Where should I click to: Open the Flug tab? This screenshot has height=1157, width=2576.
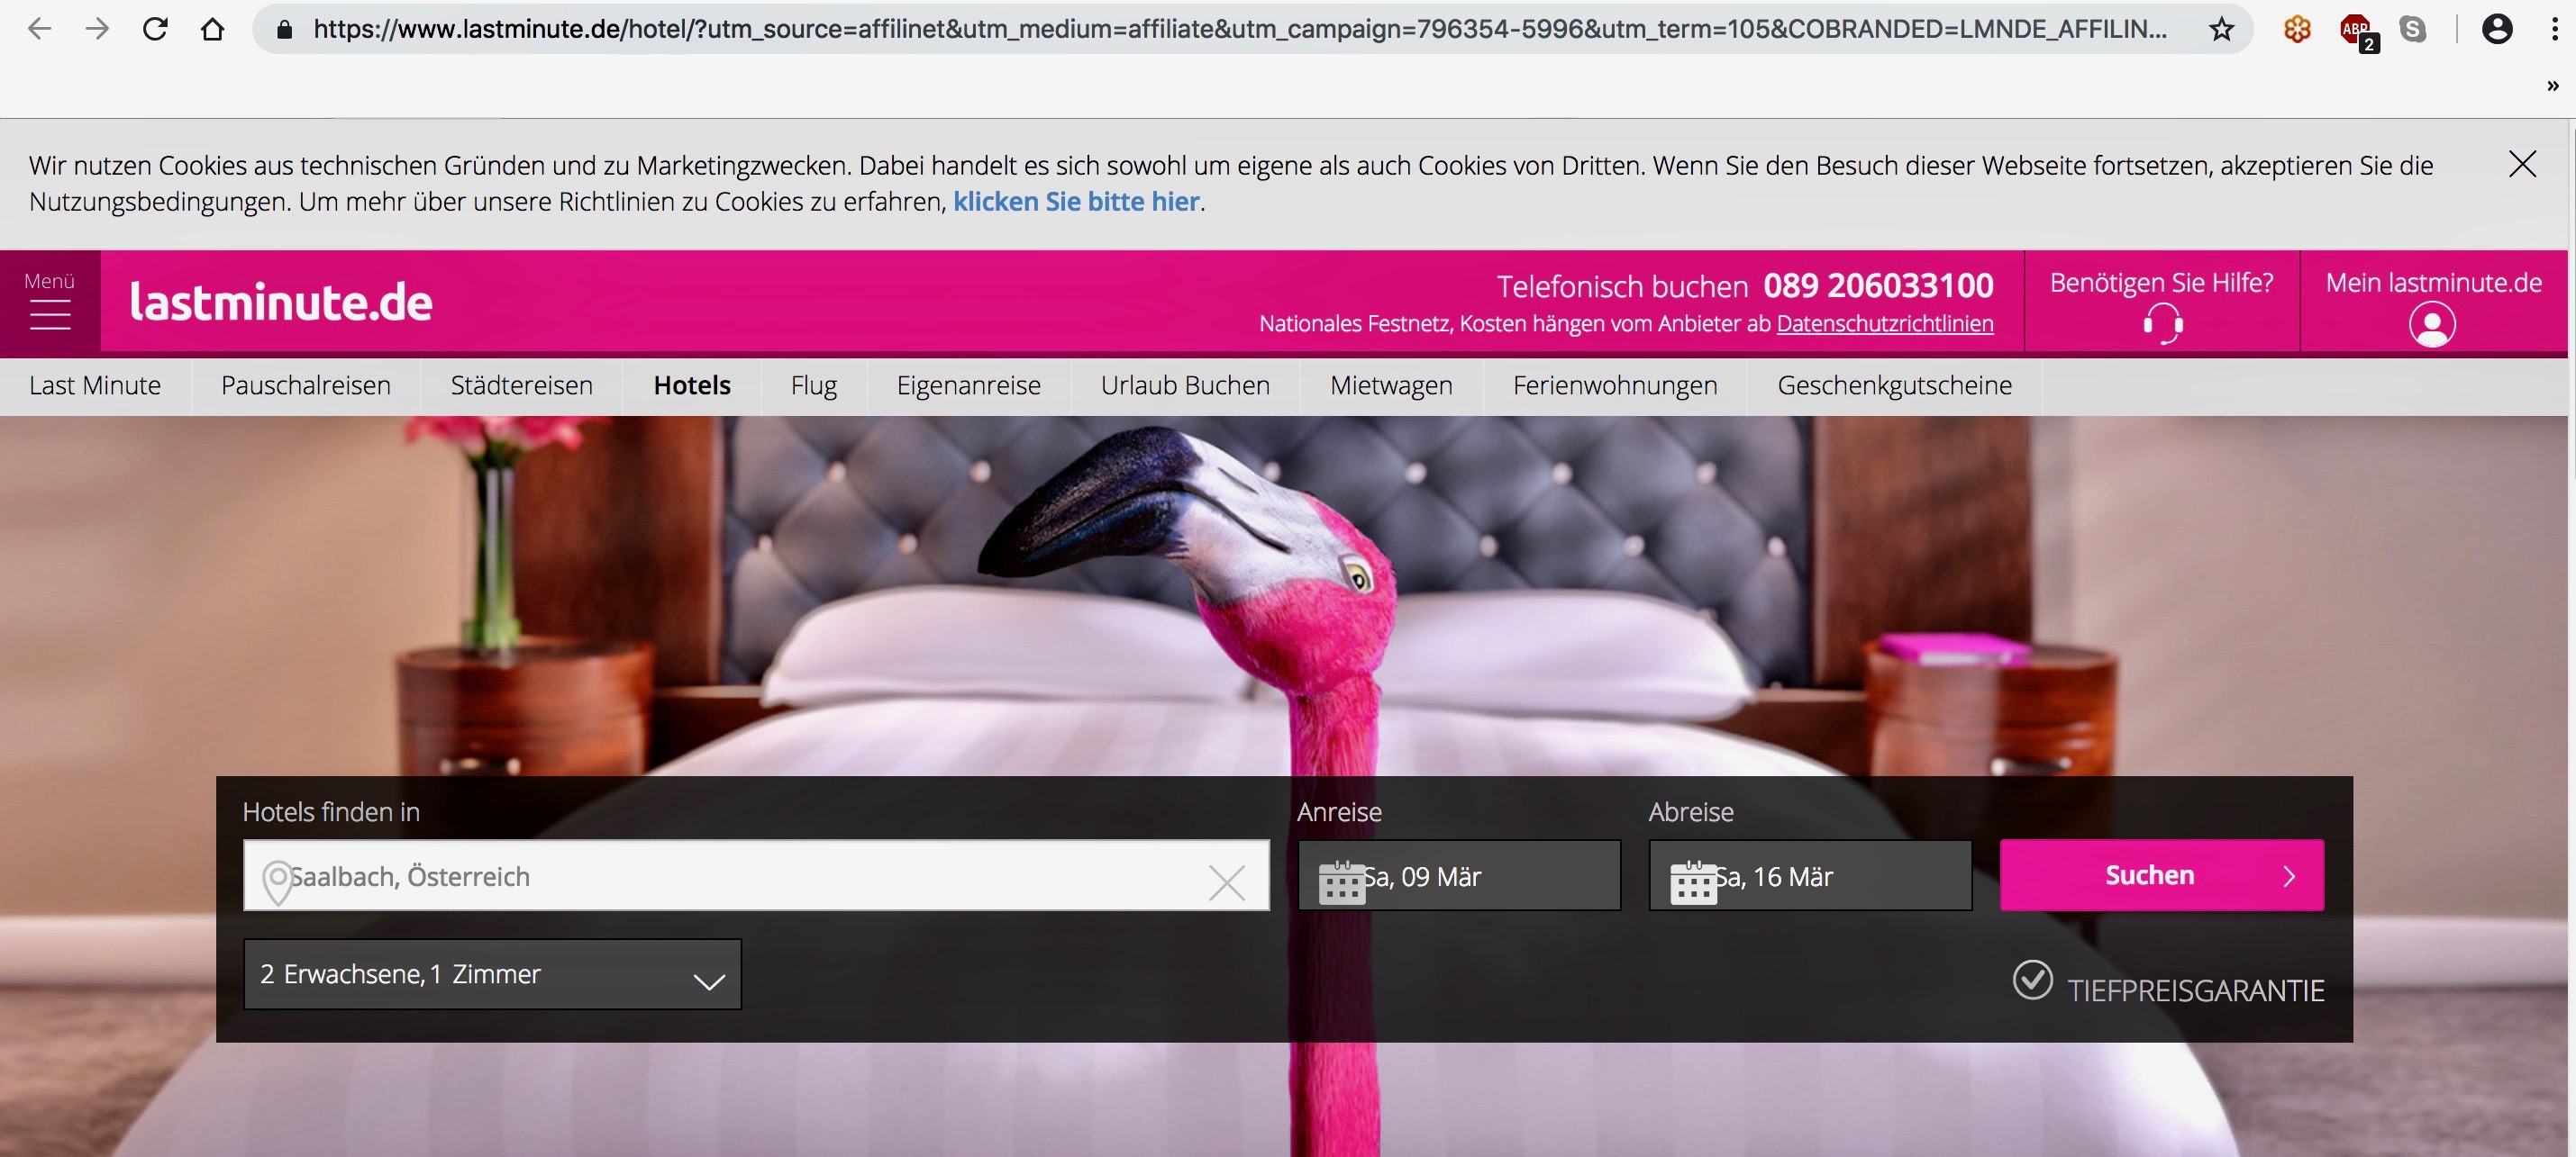[x=814, y=385]
